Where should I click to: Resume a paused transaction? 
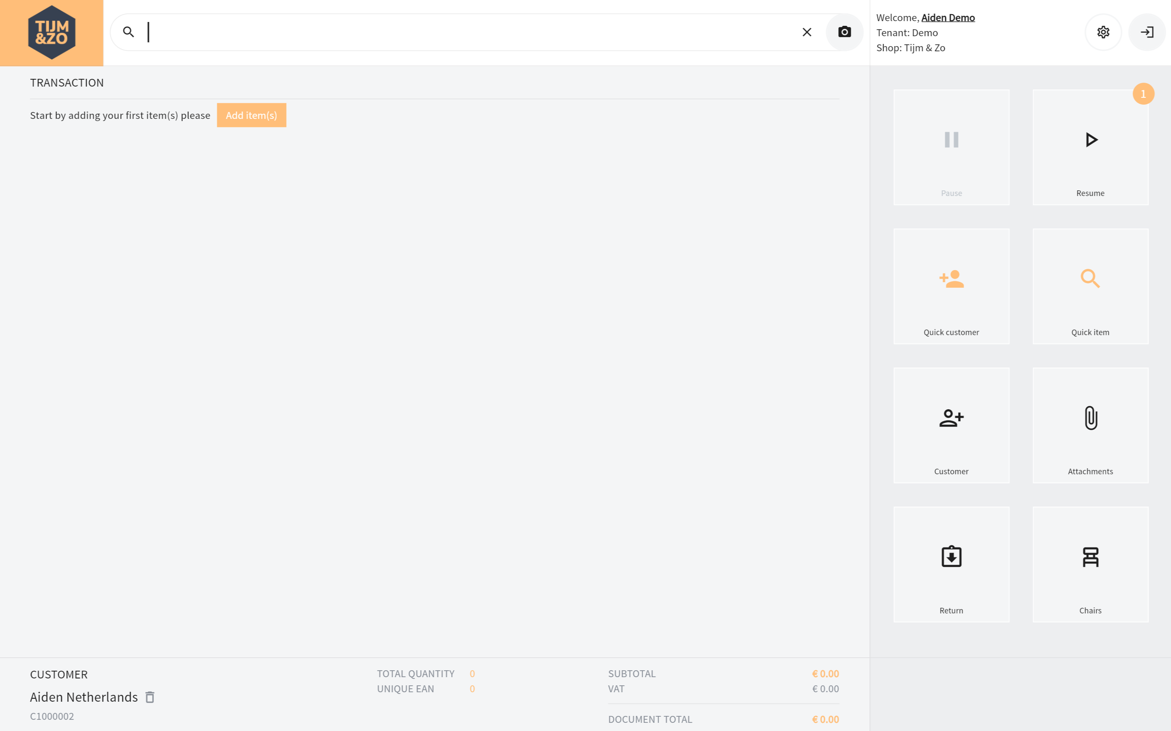click(x=1090, y=147)
